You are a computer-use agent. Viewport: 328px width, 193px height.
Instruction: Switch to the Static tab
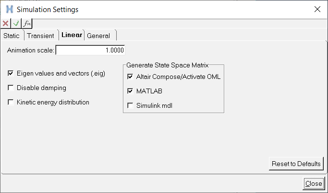(x=12, y=36)
